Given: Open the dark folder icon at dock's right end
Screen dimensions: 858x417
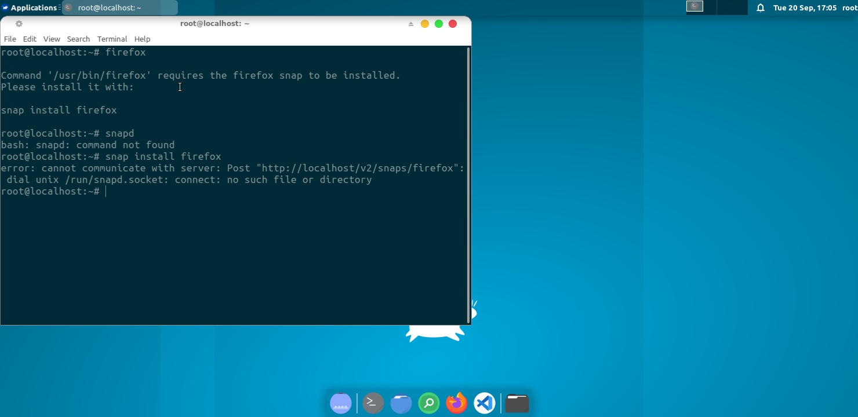Looking at the screenshot, I should point(516,403).
